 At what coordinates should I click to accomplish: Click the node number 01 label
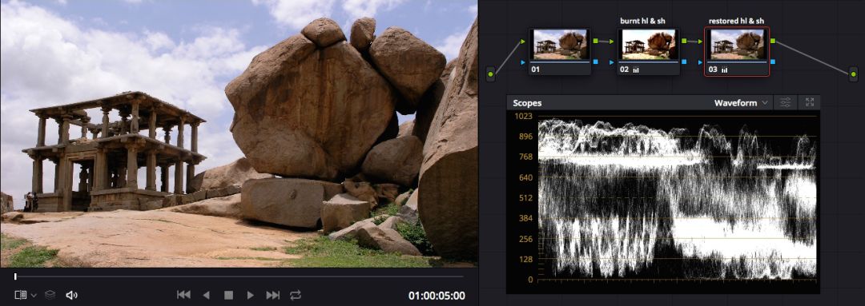coord(535,70)
